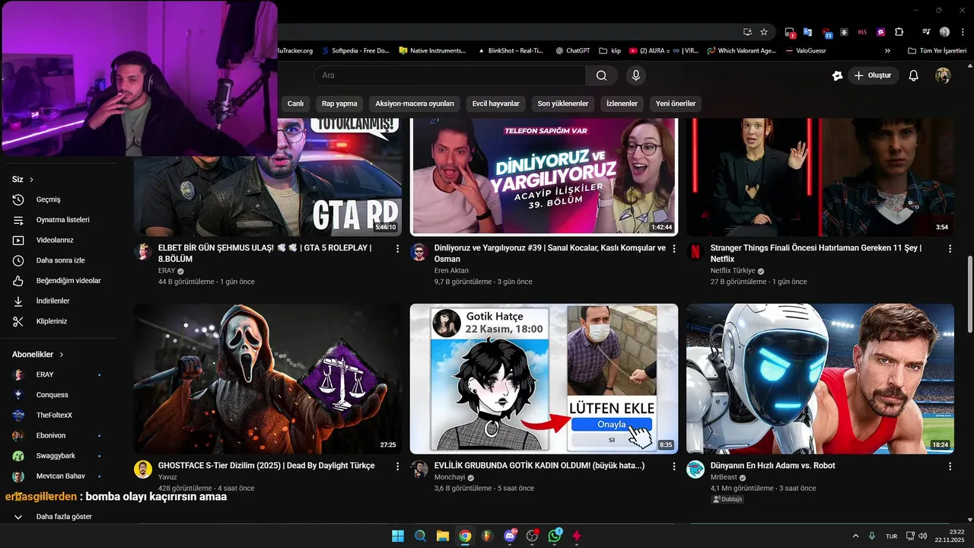Click the Oluştur create button
Viewport: 974px width, 548px height.
(x=874, y=75)
